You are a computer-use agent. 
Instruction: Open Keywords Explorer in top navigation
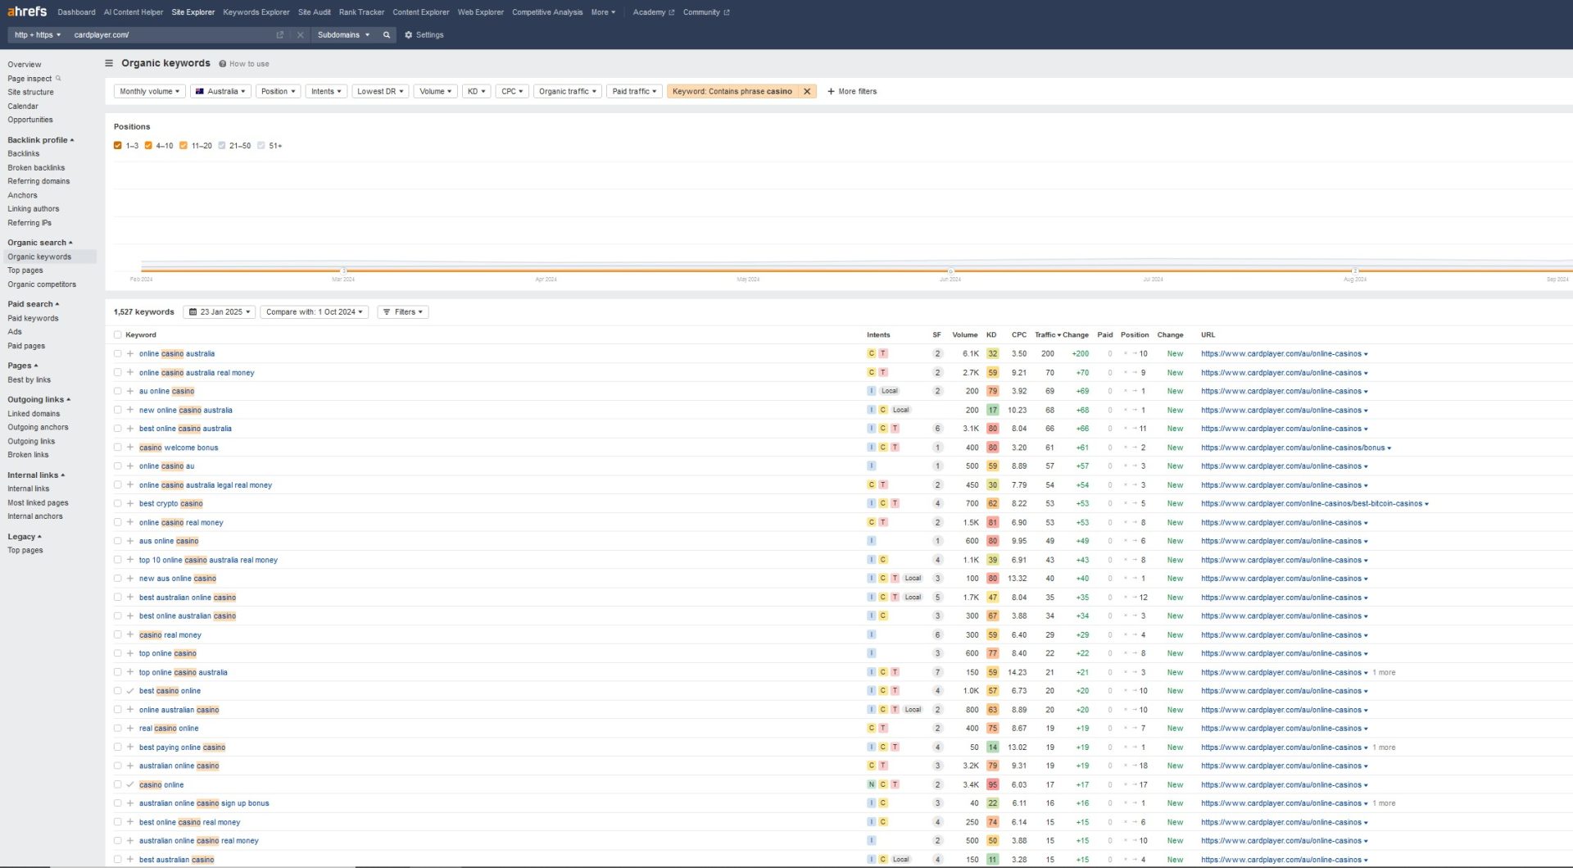(x=256, y=12)
